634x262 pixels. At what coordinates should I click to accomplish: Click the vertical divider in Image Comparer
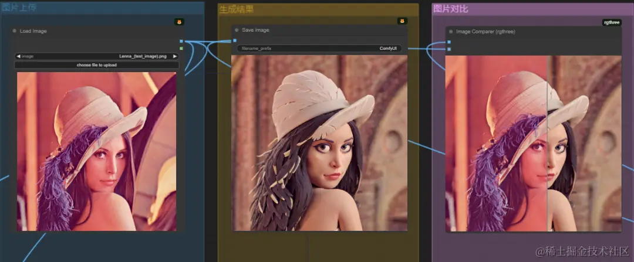(547, 144)
